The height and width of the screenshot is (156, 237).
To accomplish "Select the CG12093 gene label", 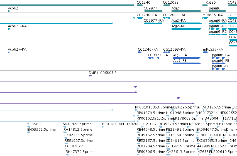I will point(171,3).
